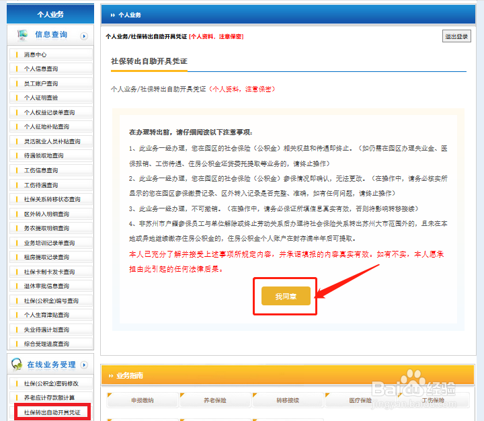Click the 申报缴纳 guide tab

coord(143,400)
